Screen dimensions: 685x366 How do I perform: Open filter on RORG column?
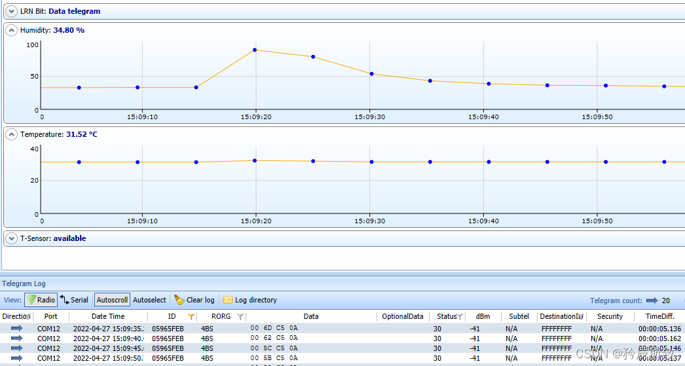tap(240, 317)
